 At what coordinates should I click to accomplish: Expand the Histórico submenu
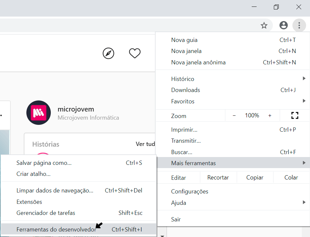[233, 79]
